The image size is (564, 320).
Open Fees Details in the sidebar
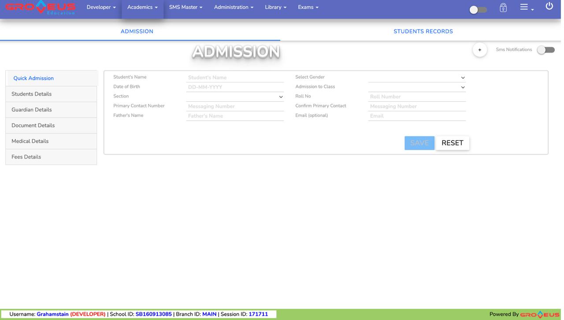click(26, 157)
